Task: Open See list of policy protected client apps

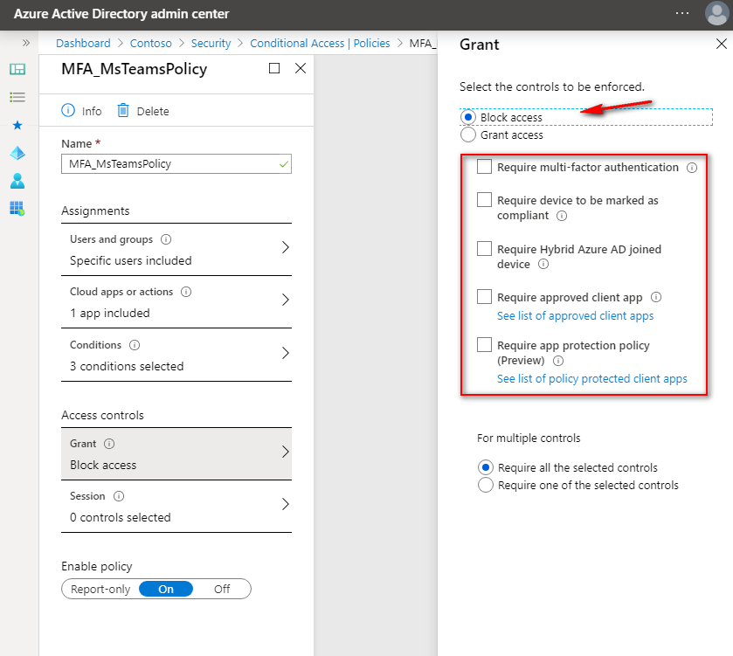Action: [591, 378]
